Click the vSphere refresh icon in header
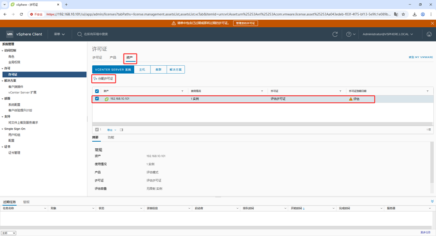Image resolution: width=436 pixels, height=236 pixels. pos(335,34)
